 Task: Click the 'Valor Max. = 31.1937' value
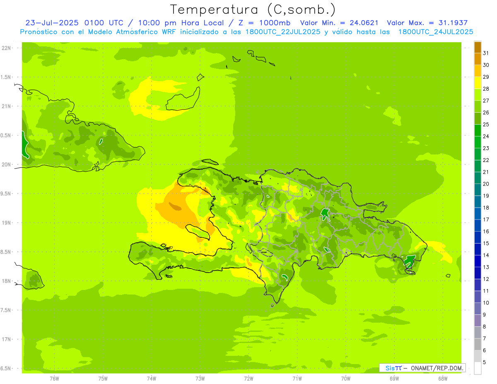click(428, 23)
